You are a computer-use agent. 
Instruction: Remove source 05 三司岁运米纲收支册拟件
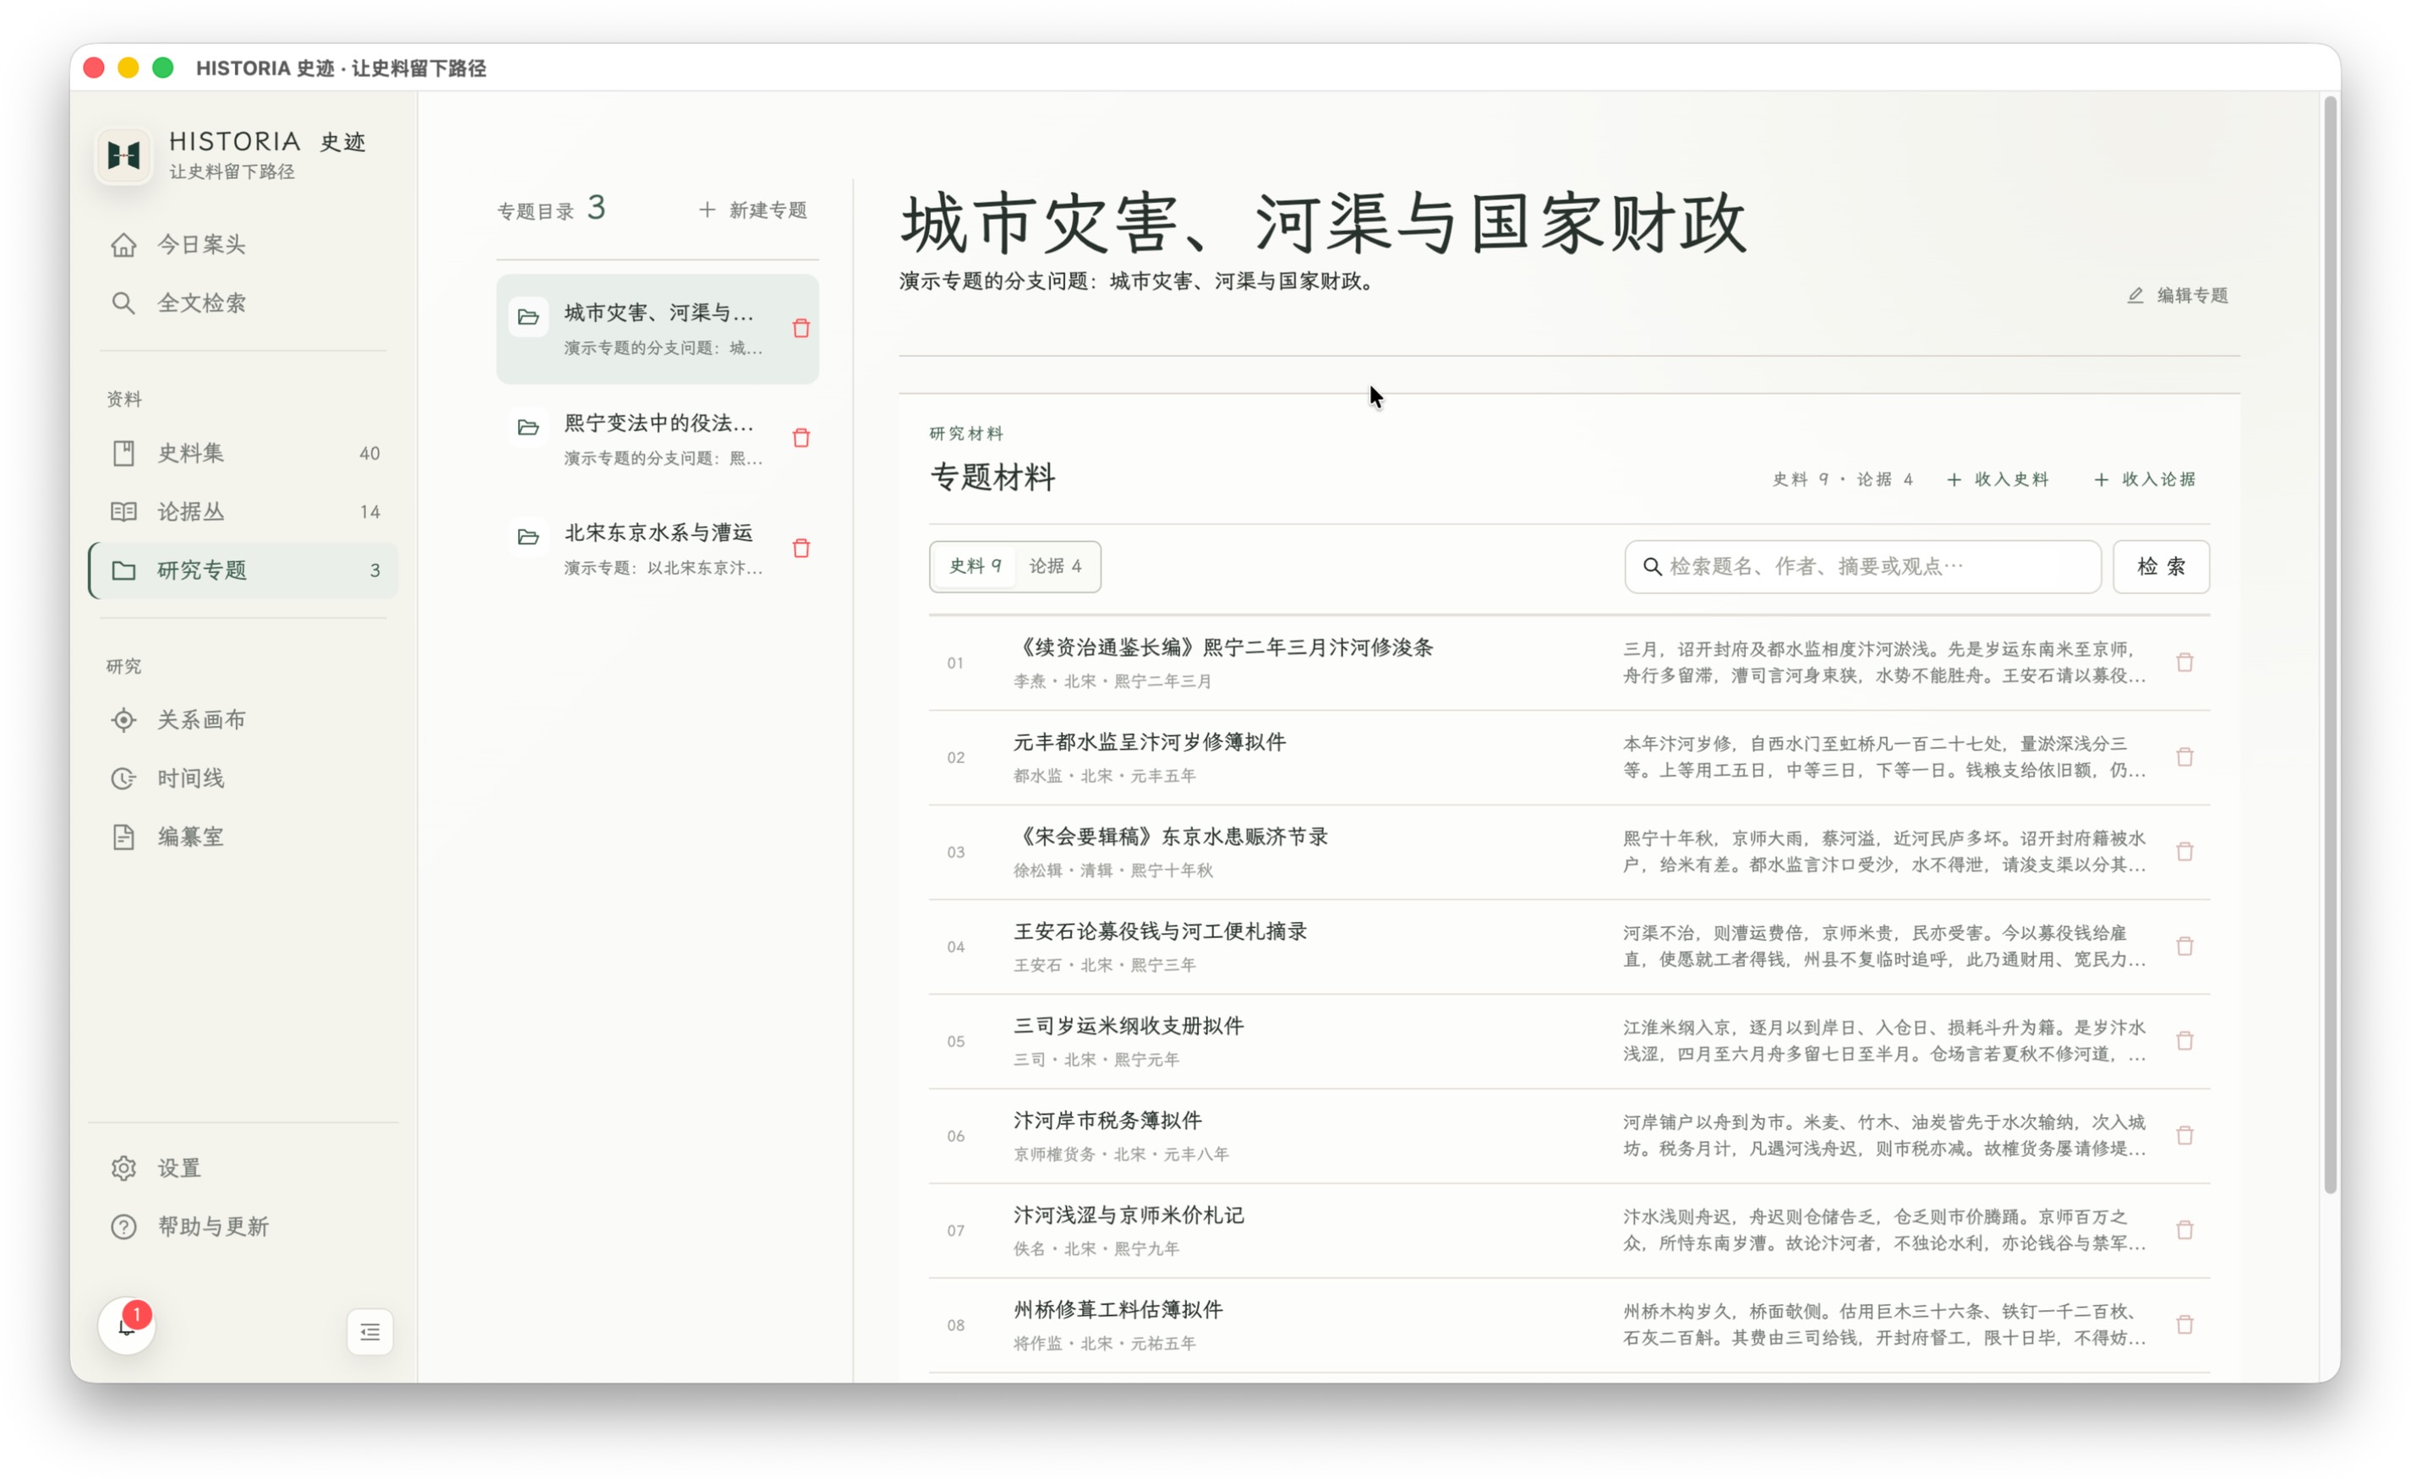(x=2185, y=1040)
